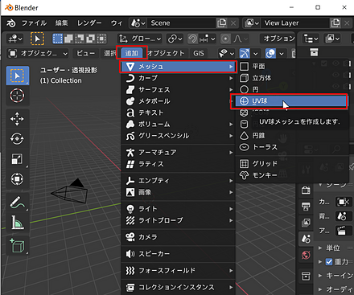Add a トーラス mesh
The image size is (354, 295).
[x=291, y=147]
